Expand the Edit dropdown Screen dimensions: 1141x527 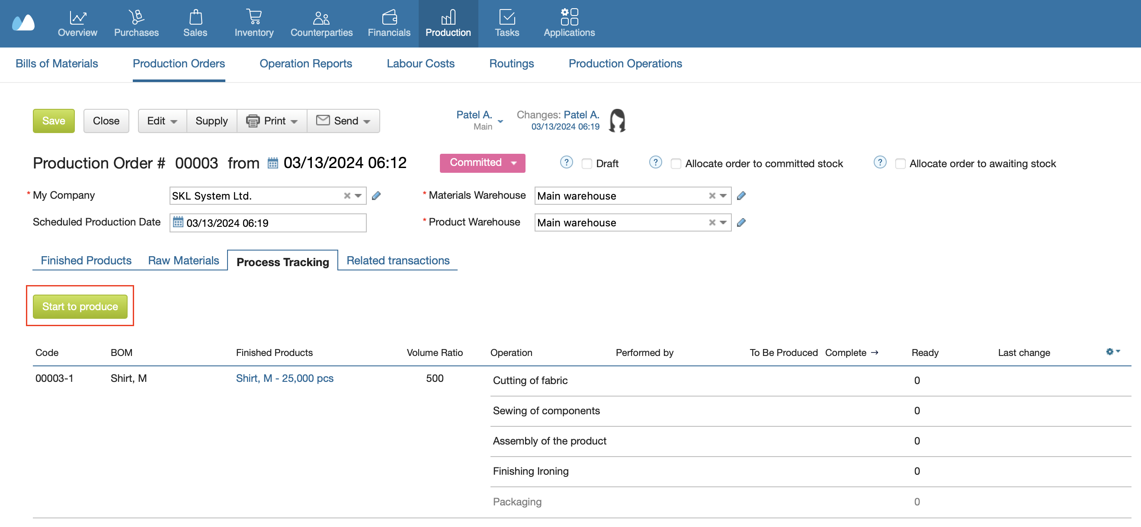click(162, 121)
